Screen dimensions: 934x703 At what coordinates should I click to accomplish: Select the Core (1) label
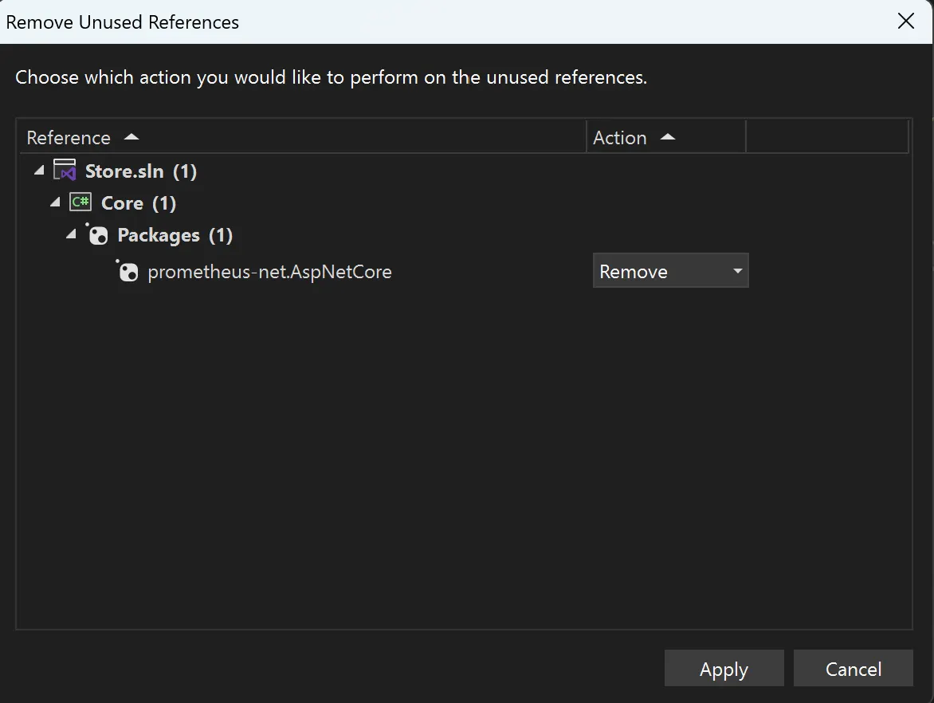click(139, 203)
